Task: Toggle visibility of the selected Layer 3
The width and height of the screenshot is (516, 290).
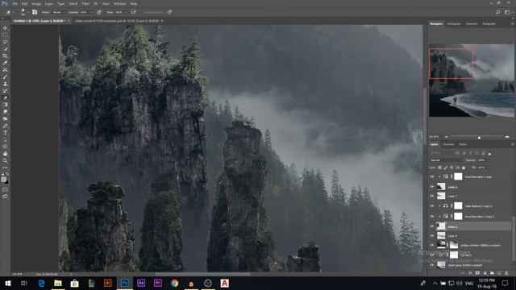Action: (432, 226)
